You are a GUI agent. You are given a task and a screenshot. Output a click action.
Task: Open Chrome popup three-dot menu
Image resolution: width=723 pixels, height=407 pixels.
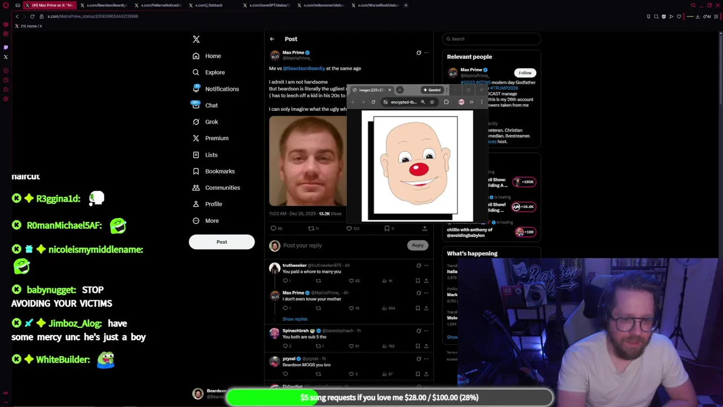point(482,102)
